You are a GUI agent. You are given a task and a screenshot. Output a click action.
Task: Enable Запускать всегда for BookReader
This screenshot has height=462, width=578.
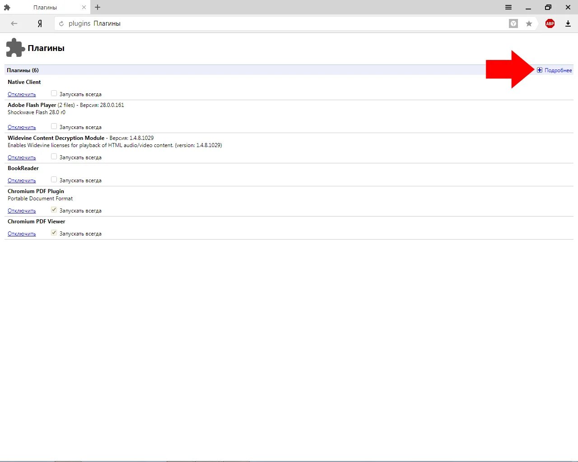pos(54,180)
